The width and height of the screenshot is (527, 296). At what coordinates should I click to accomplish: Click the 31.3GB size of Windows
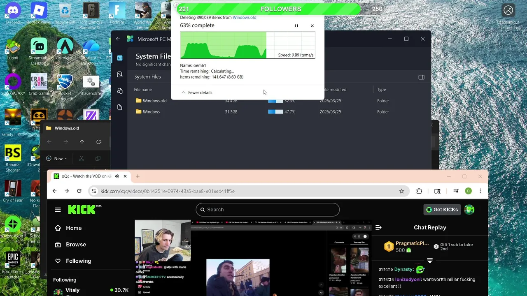point(231,112)
